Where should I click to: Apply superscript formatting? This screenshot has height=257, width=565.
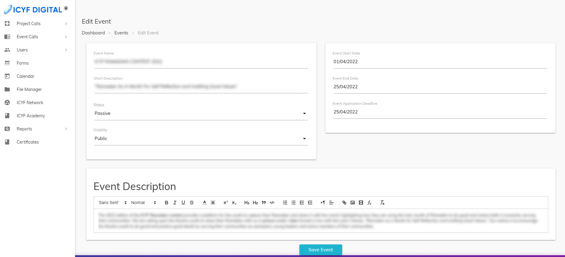[x=226, y=203]
